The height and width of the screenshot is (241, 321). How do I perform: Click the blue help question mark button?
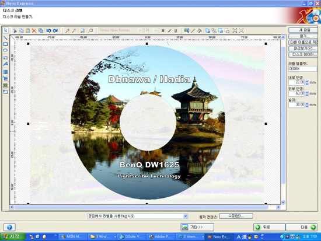point(9,227)
